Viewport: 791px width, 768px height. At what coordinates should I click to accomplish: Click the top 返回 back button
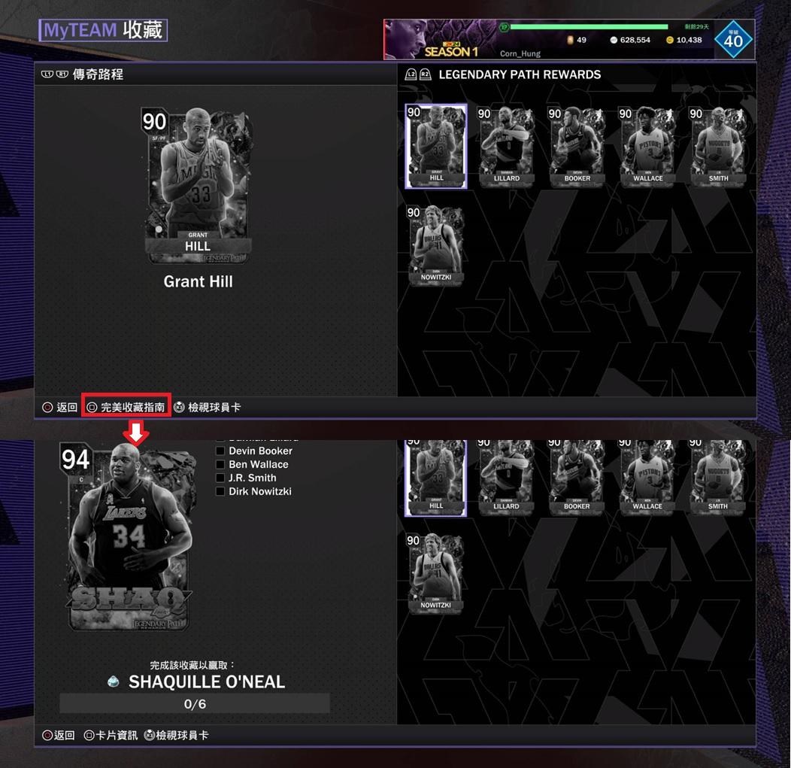[x=59, y=407]
